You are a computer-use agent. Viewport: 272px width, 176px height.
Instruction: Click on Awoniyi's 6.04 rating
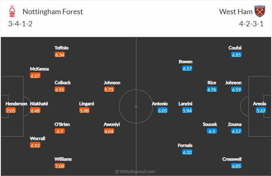pos(109,131)
